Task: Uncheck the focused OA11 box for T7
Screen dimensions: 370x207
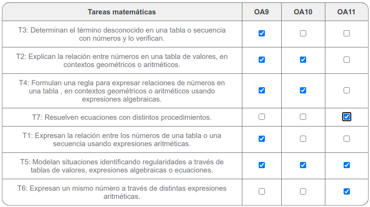Action: pyautogui.click(x=346, y=117)
